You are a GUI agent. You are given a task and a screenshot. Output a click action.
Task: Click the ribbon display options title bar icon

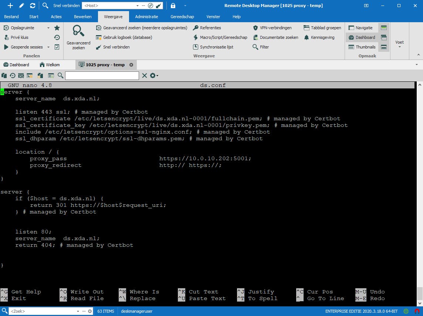point(366,6)
